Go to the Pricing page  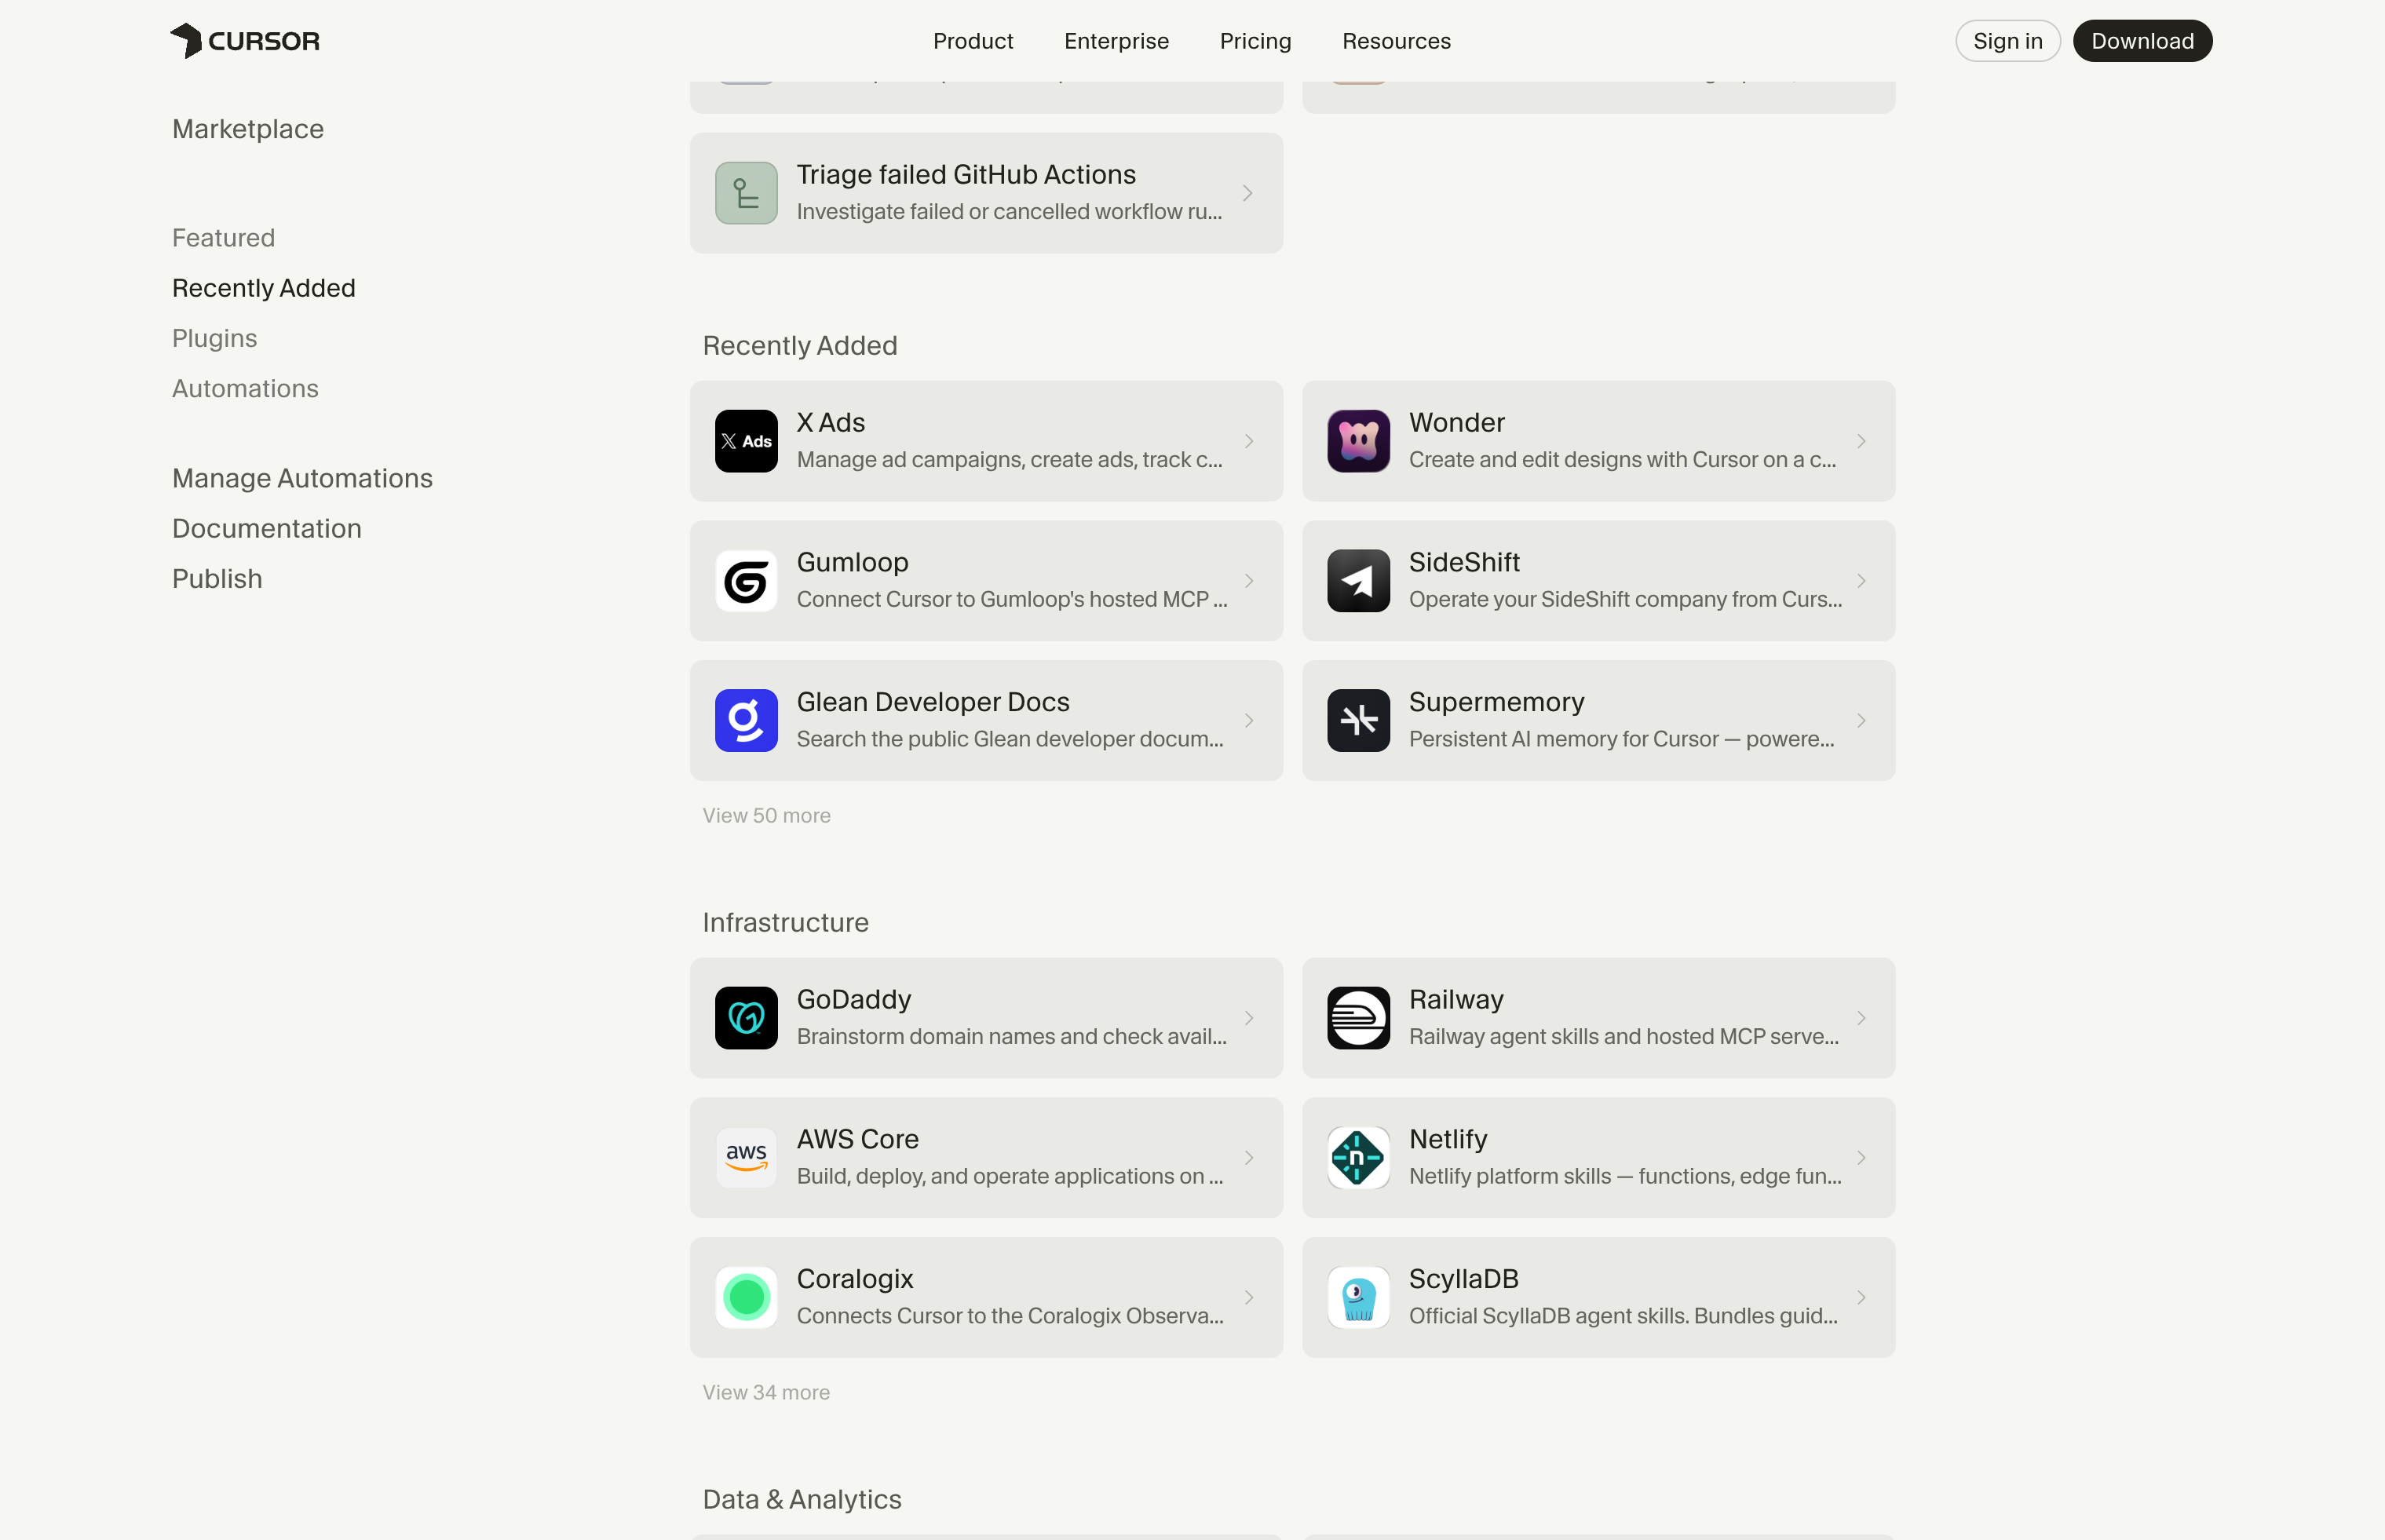click(1255, 41)
